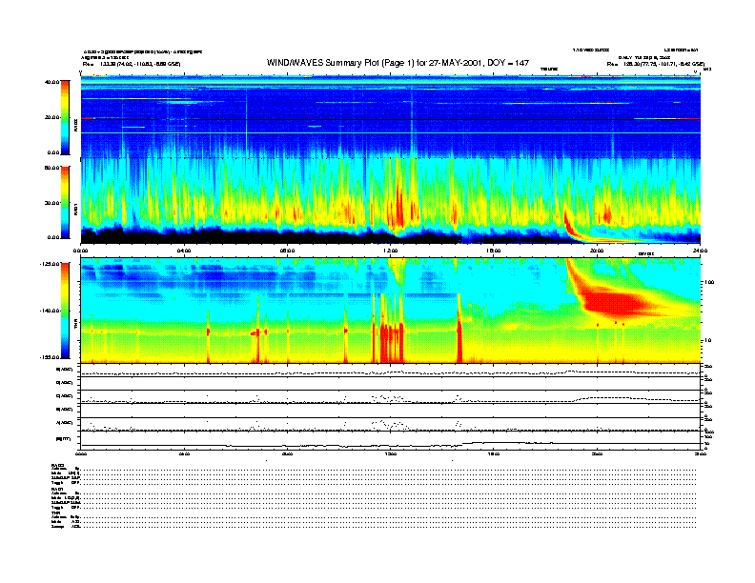Click the 08:00 time tick below RAD1
The image size is (755, 583).
[x=287, y=251]
